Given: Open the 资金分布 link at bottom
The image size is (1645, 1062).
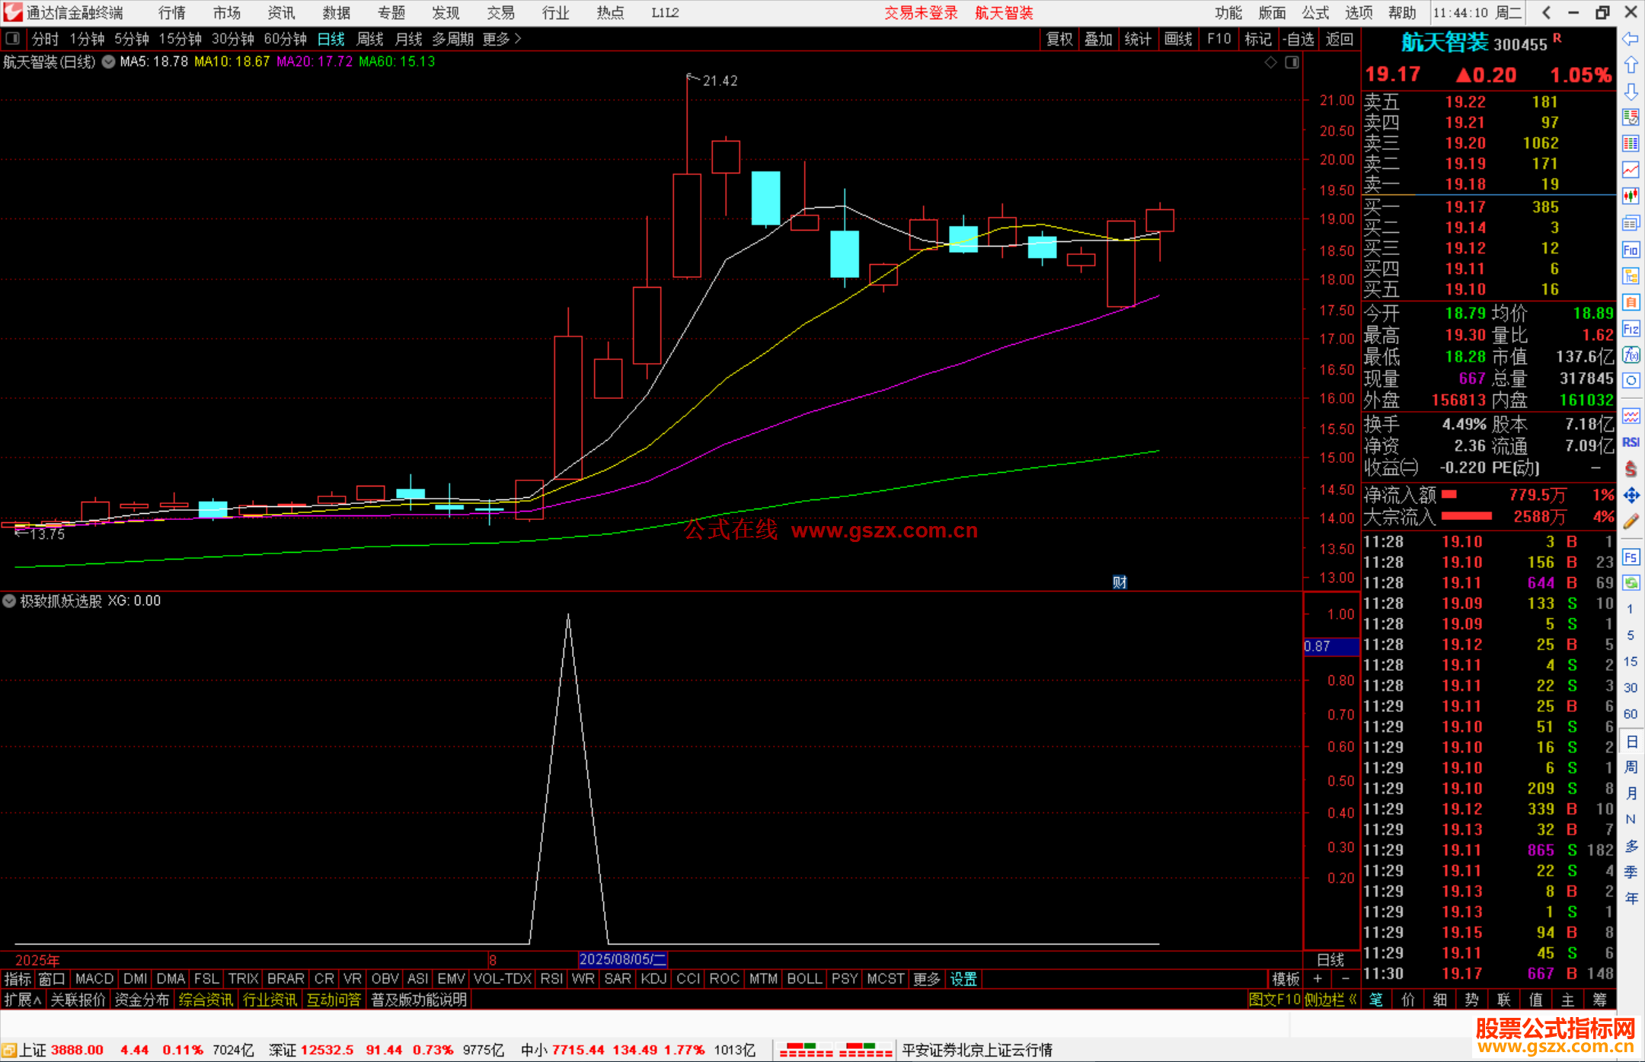Looking at the screenshot, I should (142, 1000).
